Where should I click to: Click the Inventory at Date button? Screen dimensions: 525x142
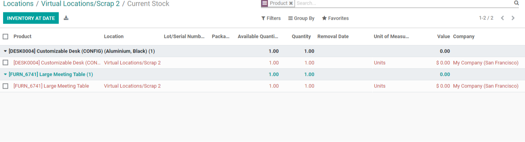pos(31,18)
